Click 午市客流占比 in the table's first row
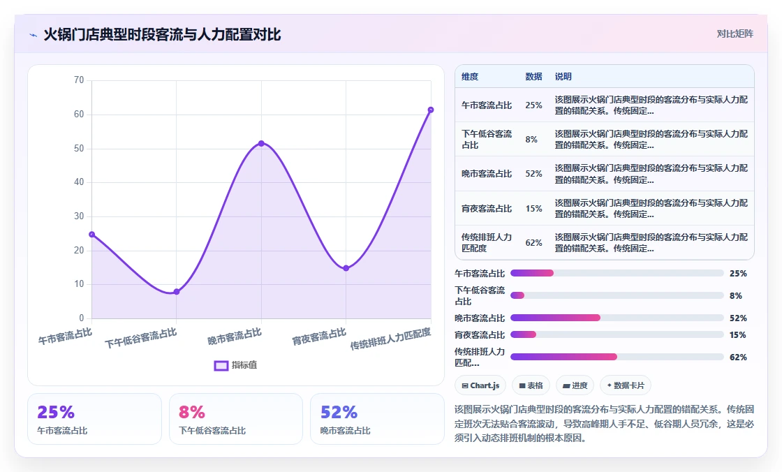 click(x=486, y=105)
